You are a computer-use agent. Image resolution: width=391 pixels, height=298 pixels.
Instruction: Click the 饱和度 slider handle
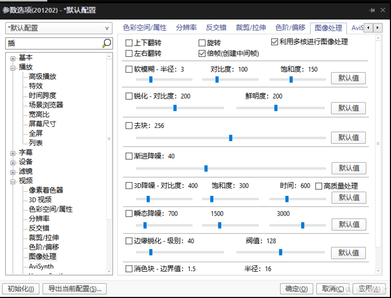[291, 79]
